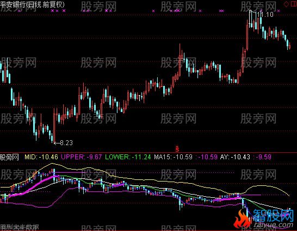Image resolution: width=297 pixels, height=231 pixels.
Task: Click the red split-pane square icon
Action: (x=294, y=4)
